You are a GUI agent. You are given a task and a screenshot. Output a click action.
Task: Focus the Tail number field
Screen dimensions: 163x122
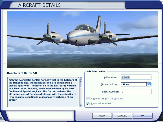tap(136, 77)
